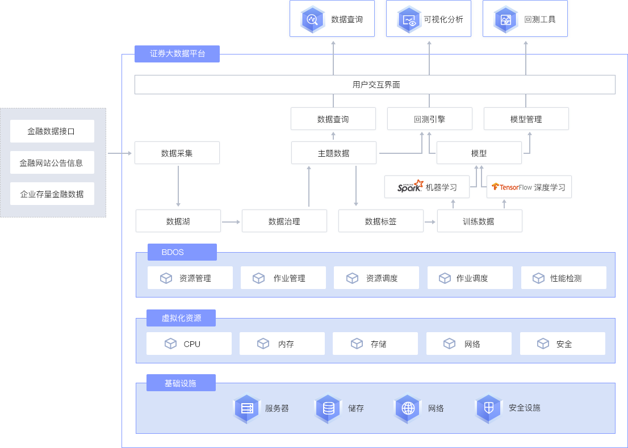Click the 可视化分析 hexagon icon

pyautogui.click(x=408, y=19)
